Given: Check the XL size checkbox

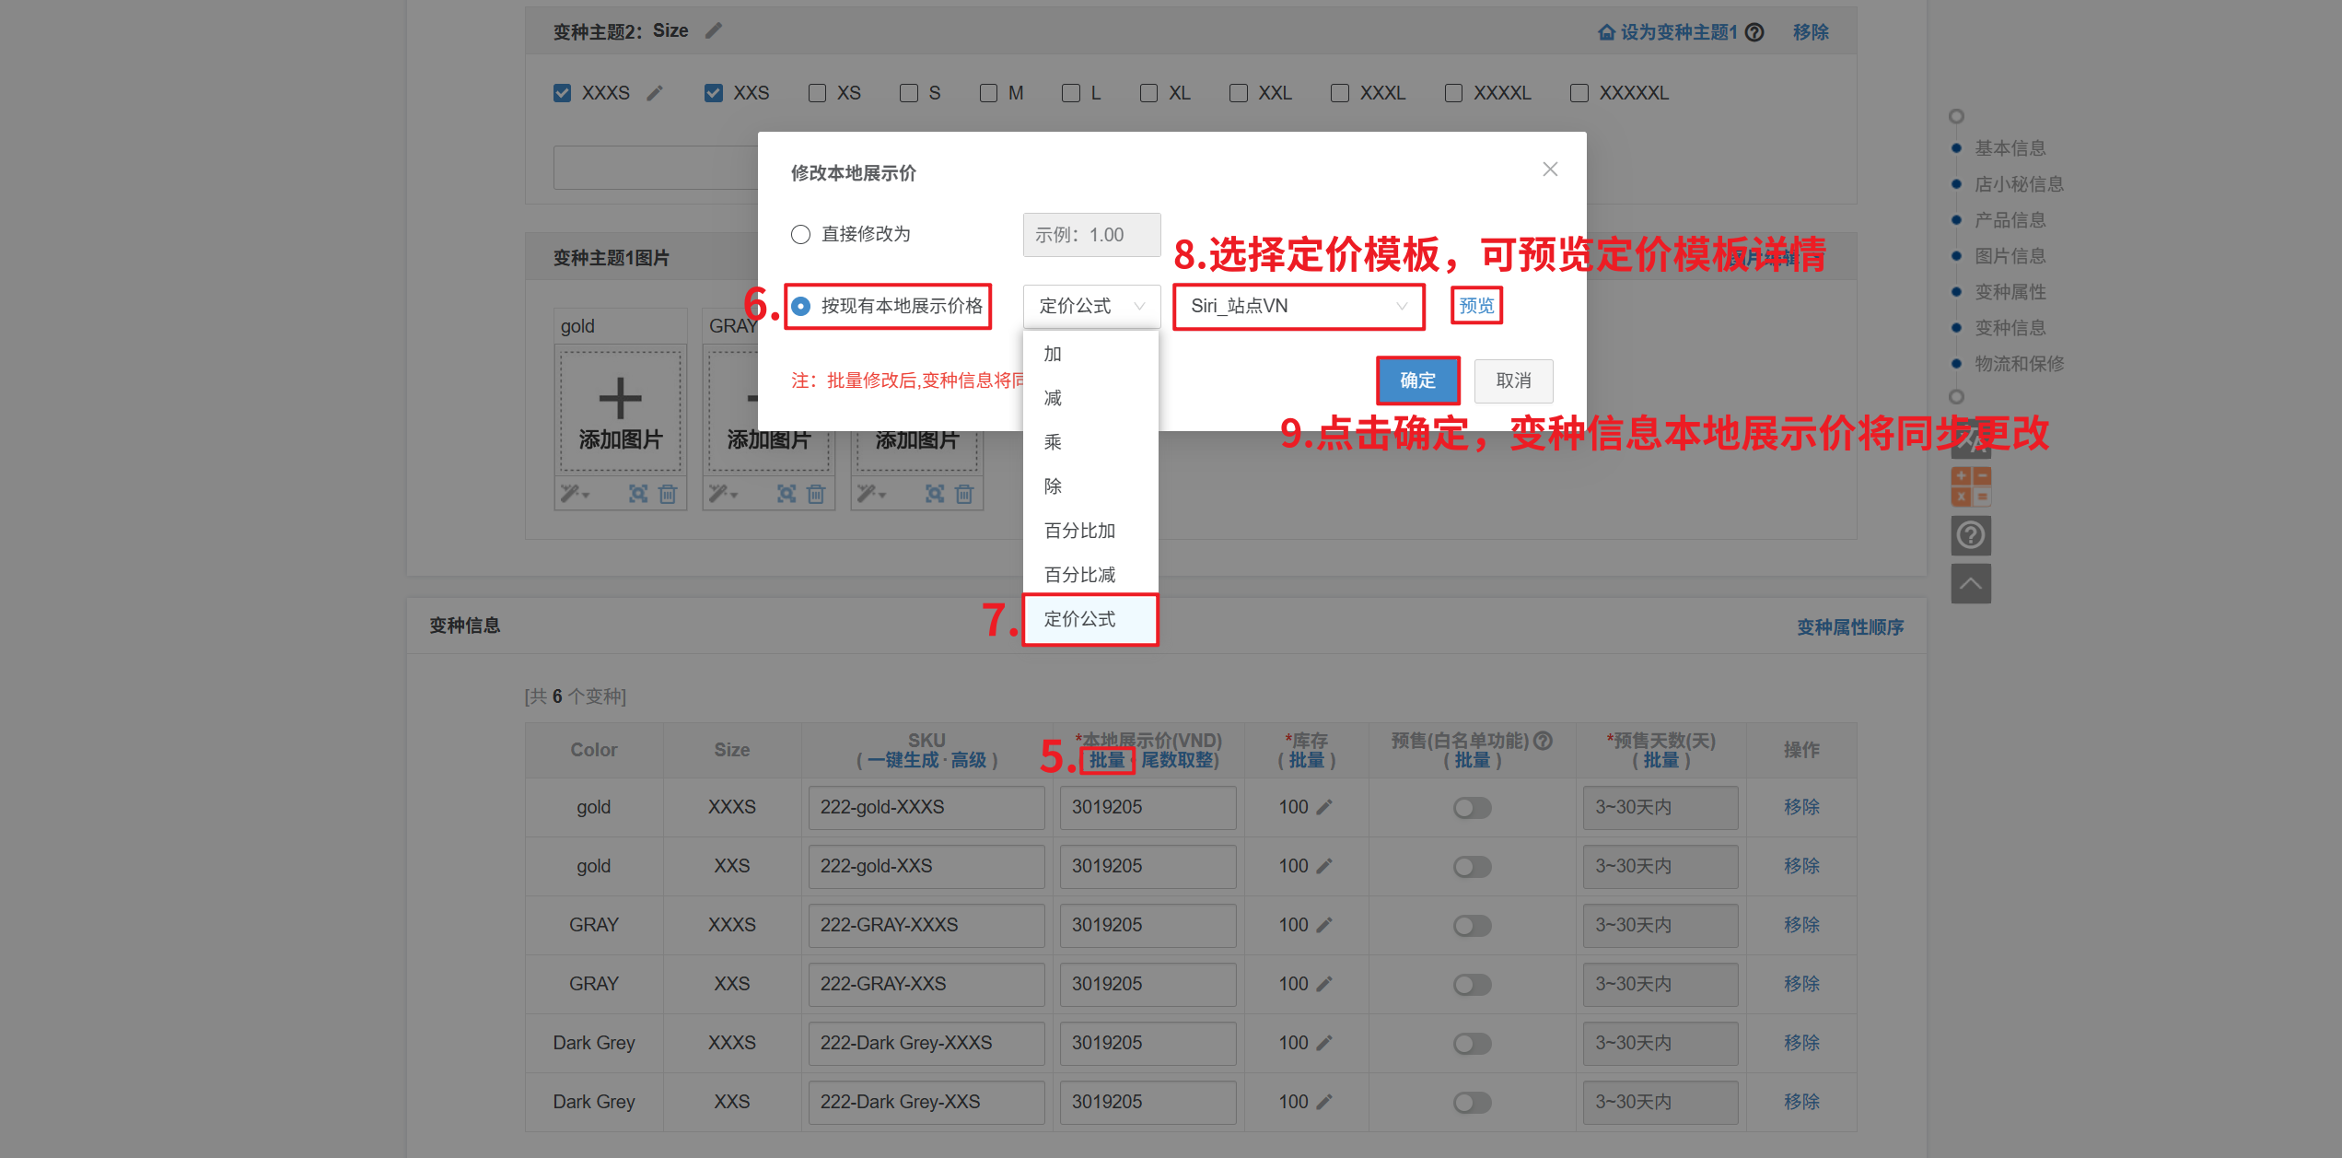Looking at the screenshot, I should pyautogui.click(x=1148, y=93).
